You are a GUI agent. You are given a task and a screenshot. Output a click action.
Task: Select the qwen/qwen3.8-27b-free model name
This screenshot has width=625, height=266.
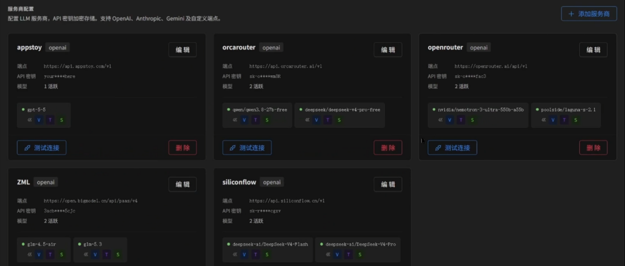tap(259, 109)
